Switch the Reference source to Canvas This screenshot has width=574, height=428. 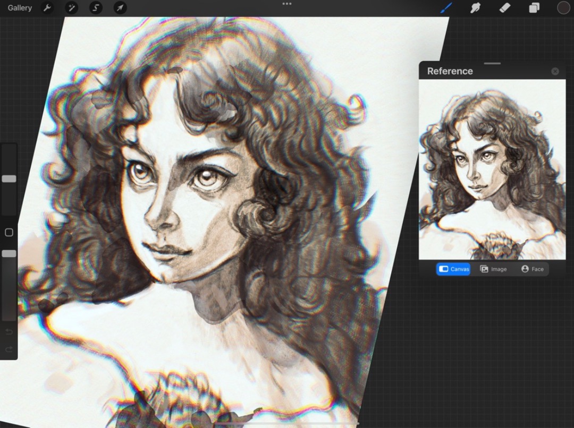(453, 269)
